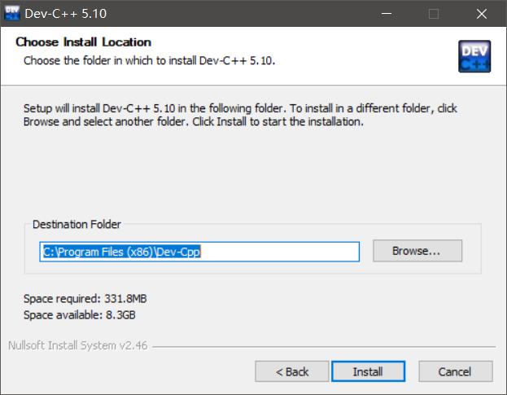Screen dimensions: 507x395
Task: Click inside the Destination Folder path field
Action: tap(199, 252)
